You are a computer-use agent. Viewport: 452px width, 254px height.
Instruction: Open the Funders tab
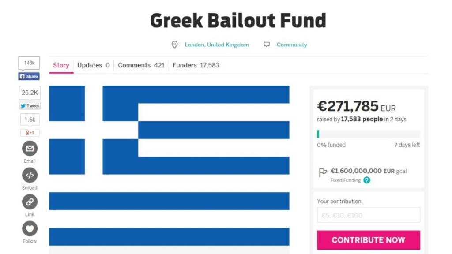tap(196, 65)
